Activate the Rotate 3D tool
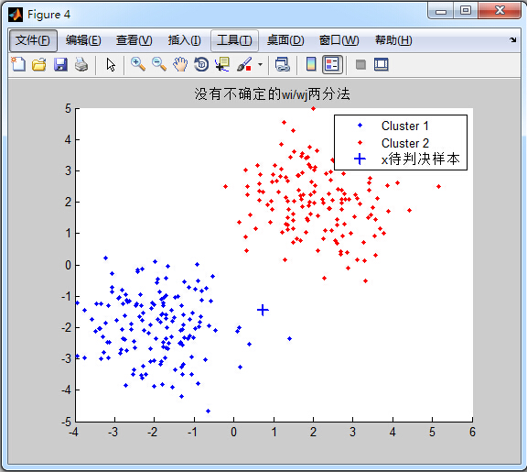This screenshot has height=472, width=527. (201, 64)
